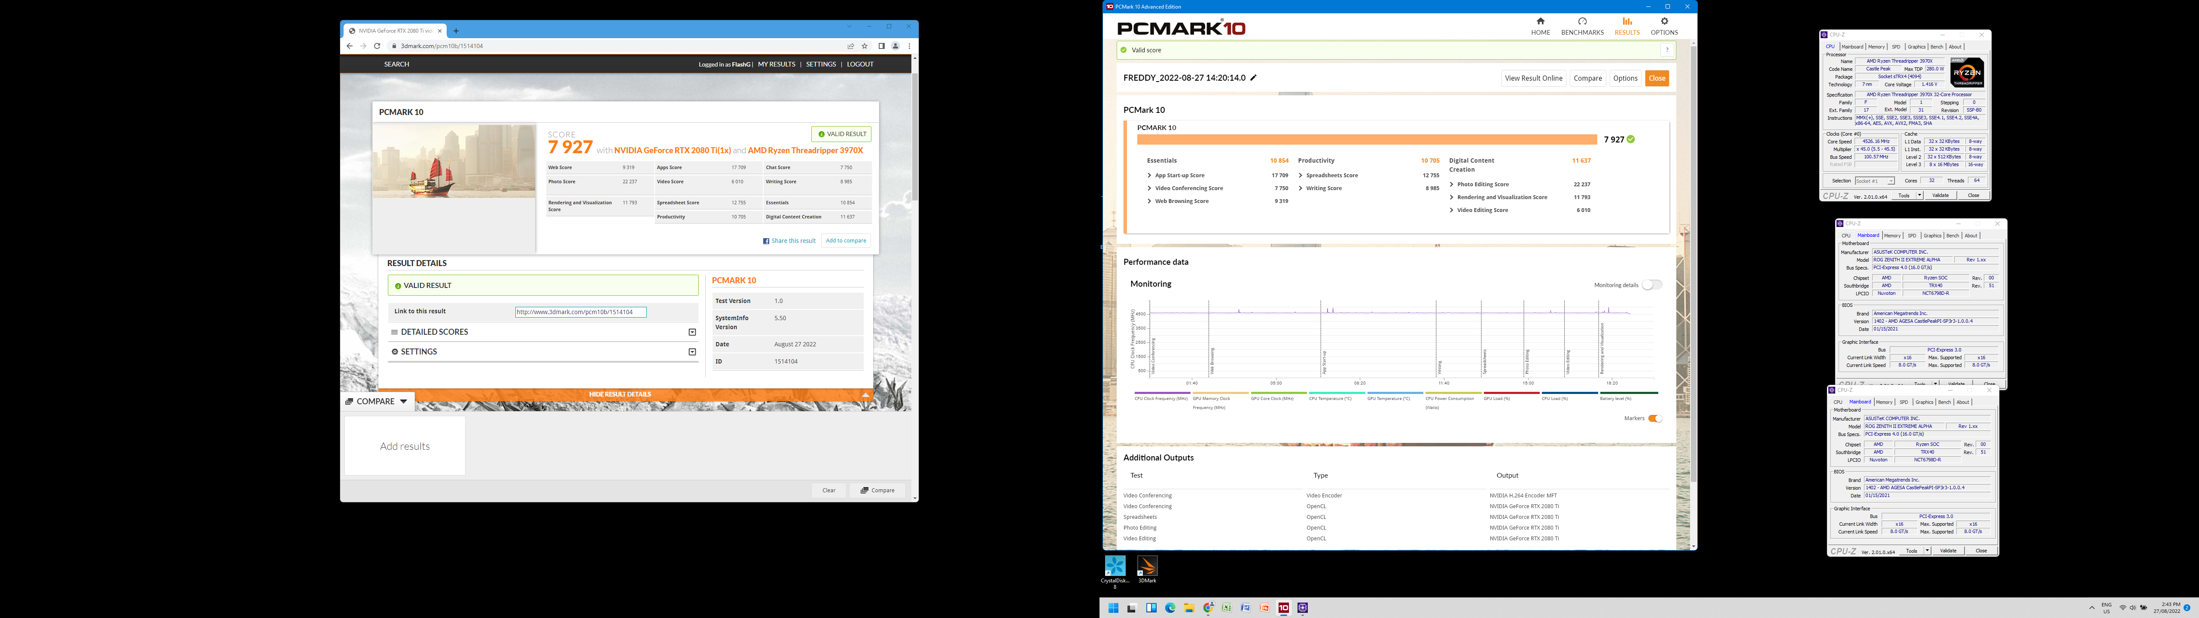Open COMPARE dropdown on 3dmark page
The width and height of the screenshot is (2199, 618).
pos(378,401)
